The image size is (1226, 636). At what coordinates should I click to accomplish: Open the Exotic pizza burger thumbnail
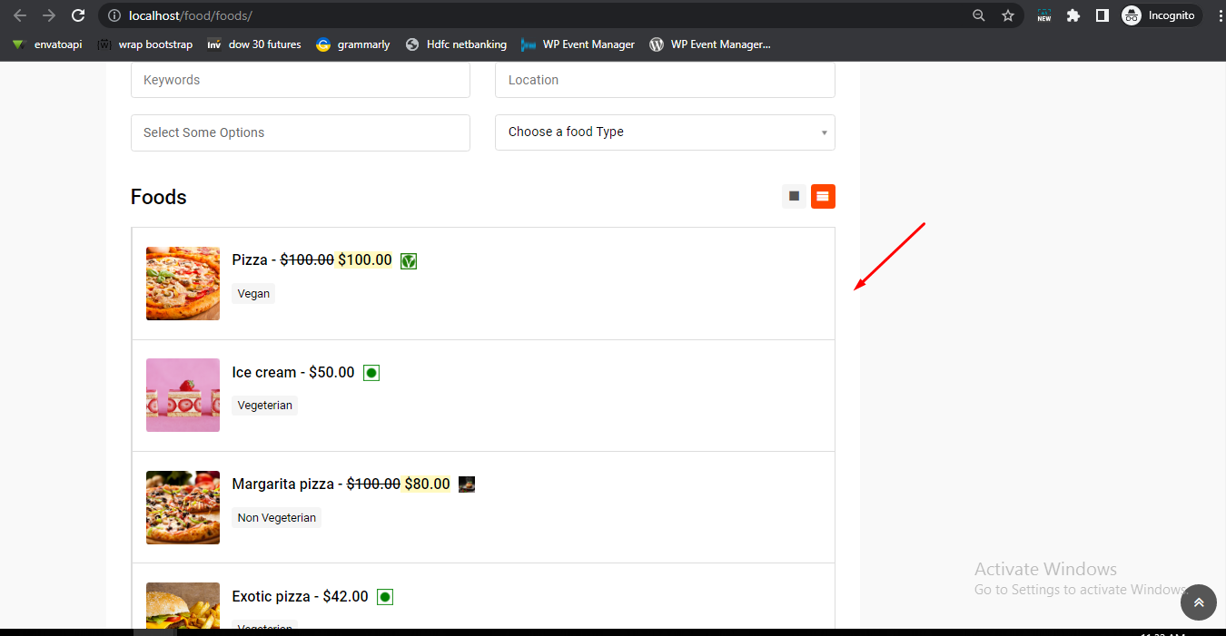[183, 605]
